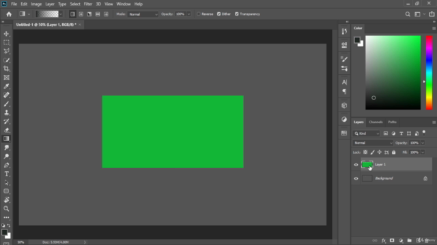Open options bar Opacity slider dropdown
The height and width of the screenshot is (245, 437).
pyautogui.click(x=188, y=14)
